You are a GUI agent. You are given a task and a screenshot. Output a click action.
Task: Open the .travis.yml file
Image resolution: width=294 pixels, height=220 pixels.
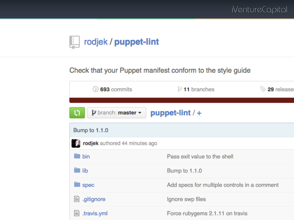click(x=95, y=213)
